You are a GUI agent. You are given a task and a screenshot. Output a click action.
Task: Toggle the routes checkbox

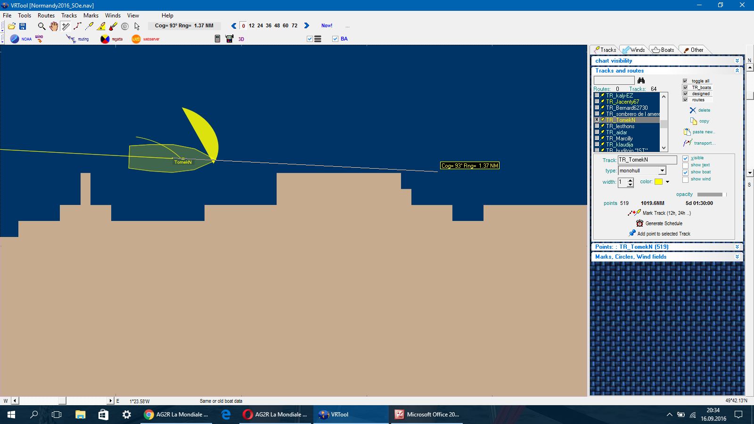(685, 99)
